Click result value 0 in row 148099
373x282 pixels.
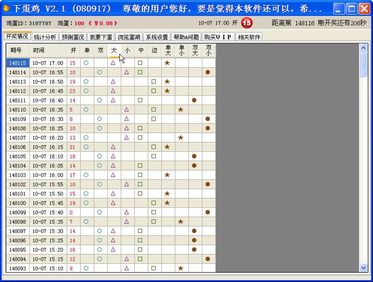point(71,212)
